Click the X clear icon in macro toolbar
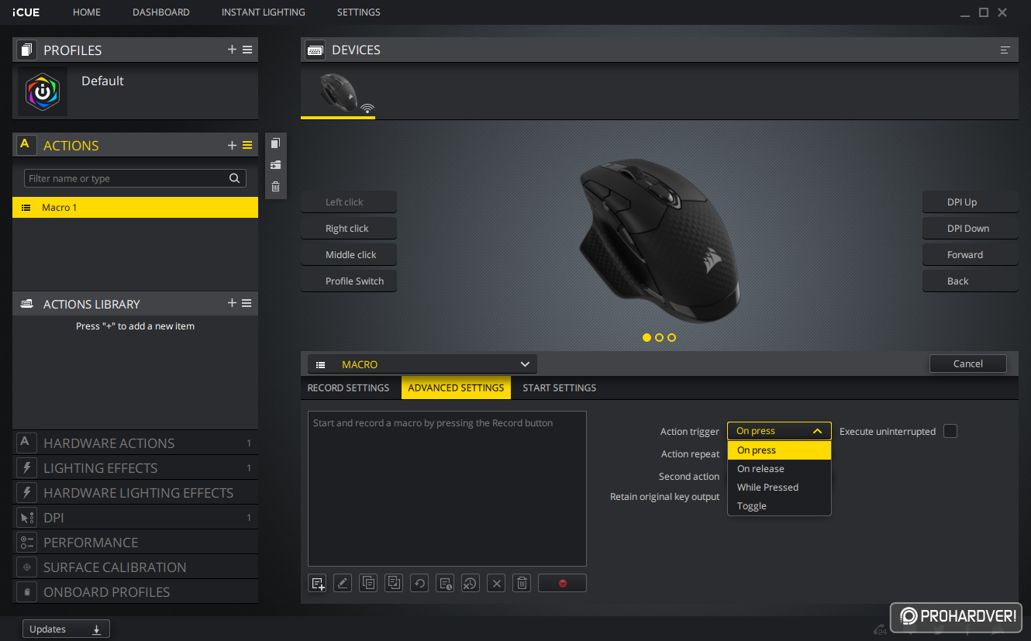1031x641 pixels. pos(497,583)
